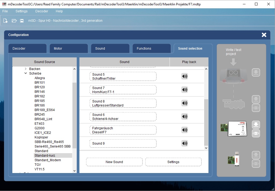Select BR182 sound source

(40, 96)
